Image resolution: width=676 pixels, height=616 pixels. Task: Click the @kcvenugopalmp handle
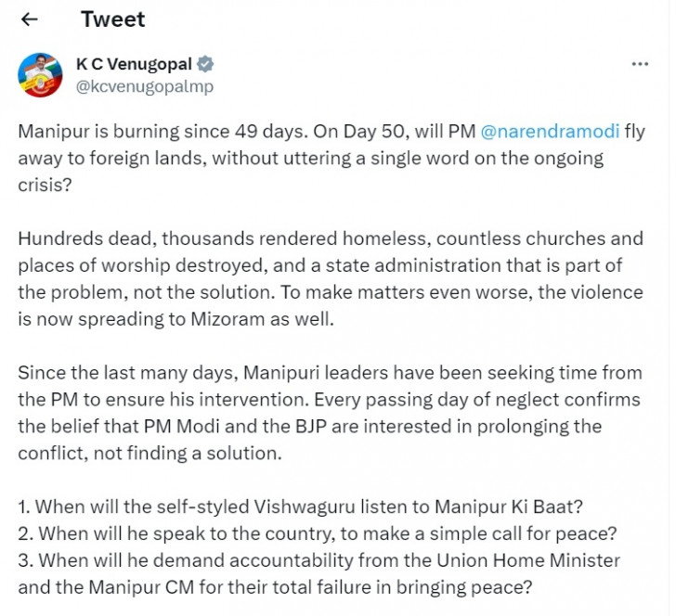tap(144, 86)
